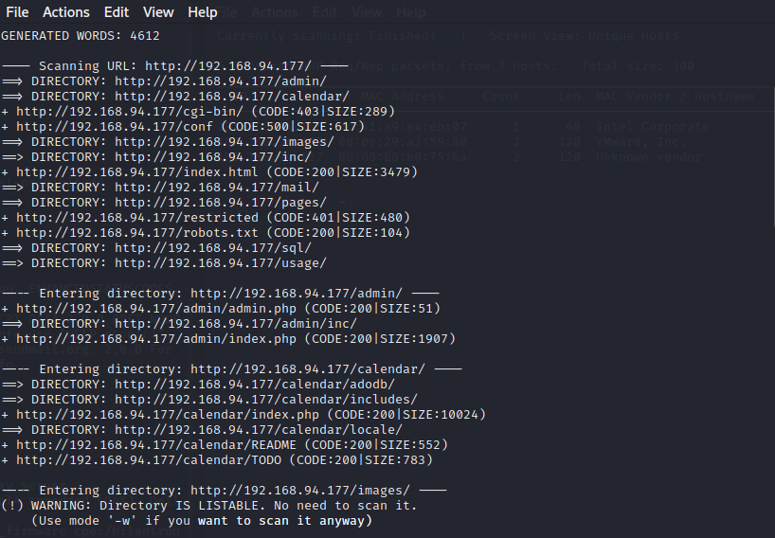Screen dimensions: 775x538
Task: Click the /sql/ directory URL
Action: coord(213,248)
